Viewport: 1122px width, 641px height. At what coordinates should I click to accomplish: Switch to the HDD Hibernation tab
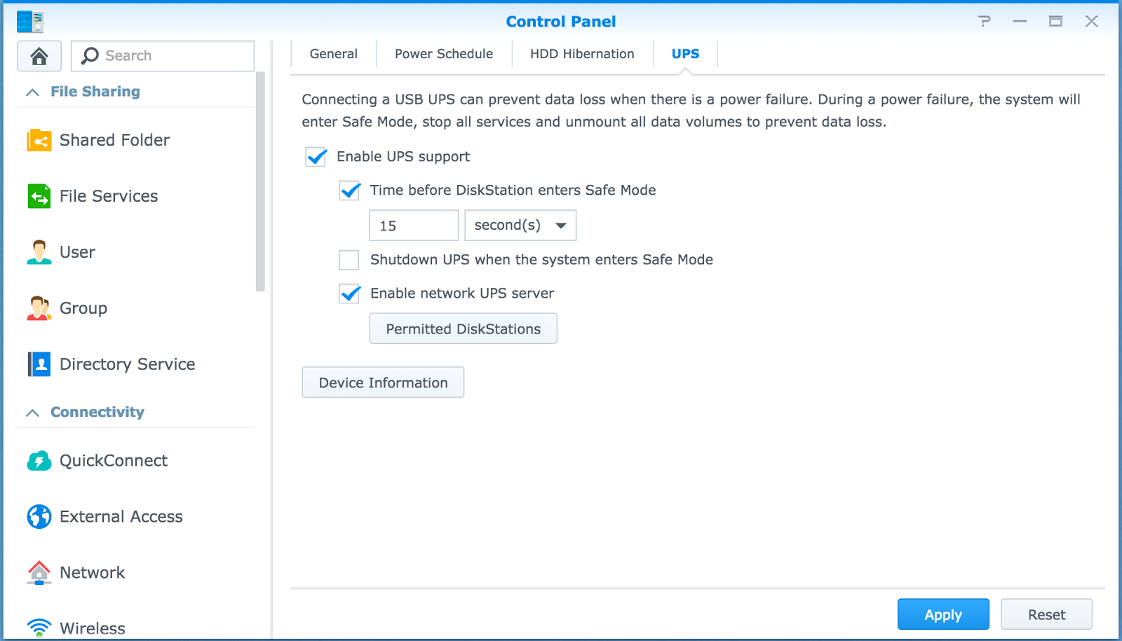pyautogui.click(x=582, y=54)
